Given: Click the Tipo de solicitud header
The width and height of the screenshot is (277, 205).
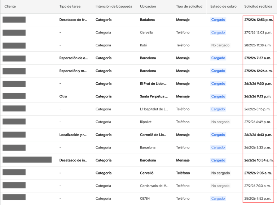Looking at the screenshot, I should pos(189,6).
